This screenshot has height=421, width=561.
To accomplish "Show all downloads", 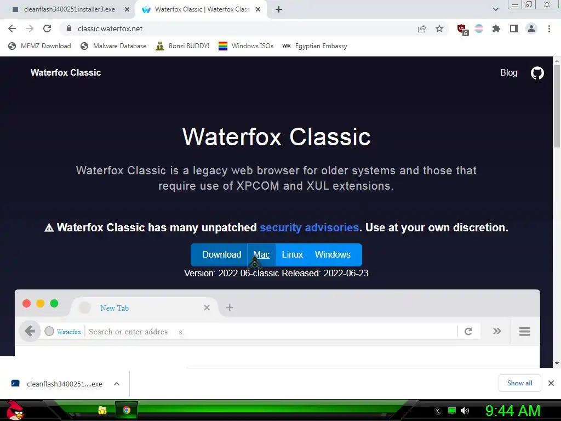I will coord(519,383).
